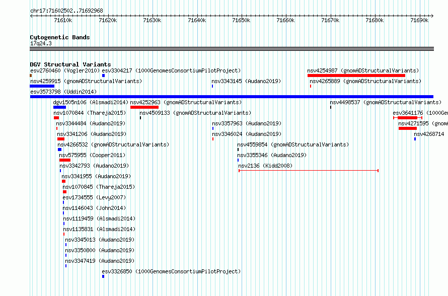The width and height of the screenshot is (448, 296).
Task: Select nsv4254987 gnomAD variant label
Action: click(363, 70)
